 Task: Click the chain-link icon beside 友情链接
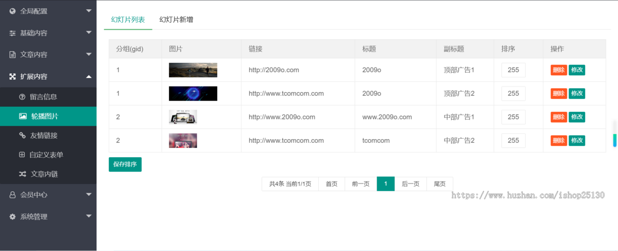coord(22,136)
